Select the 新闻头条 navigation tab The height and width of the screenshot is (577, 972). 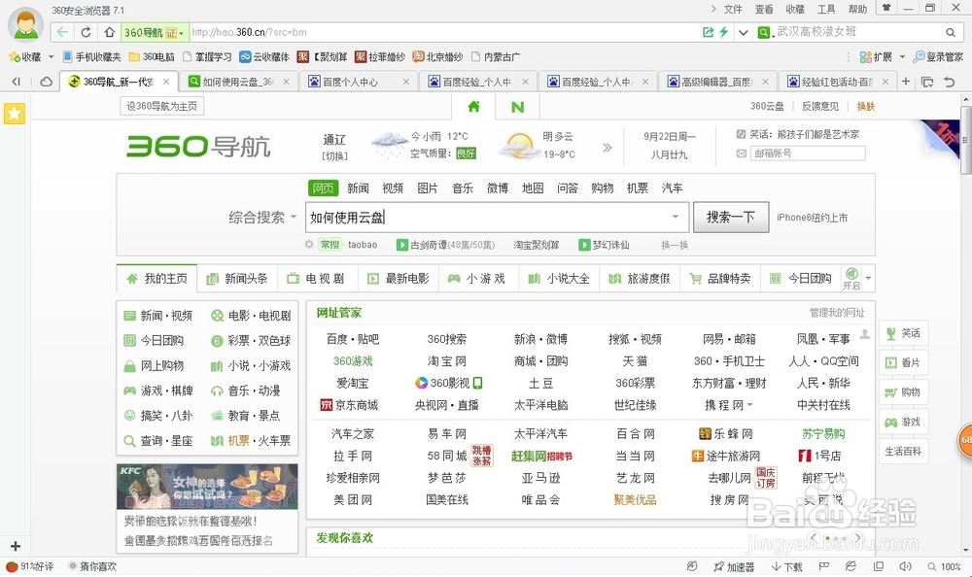coord(237,278)
